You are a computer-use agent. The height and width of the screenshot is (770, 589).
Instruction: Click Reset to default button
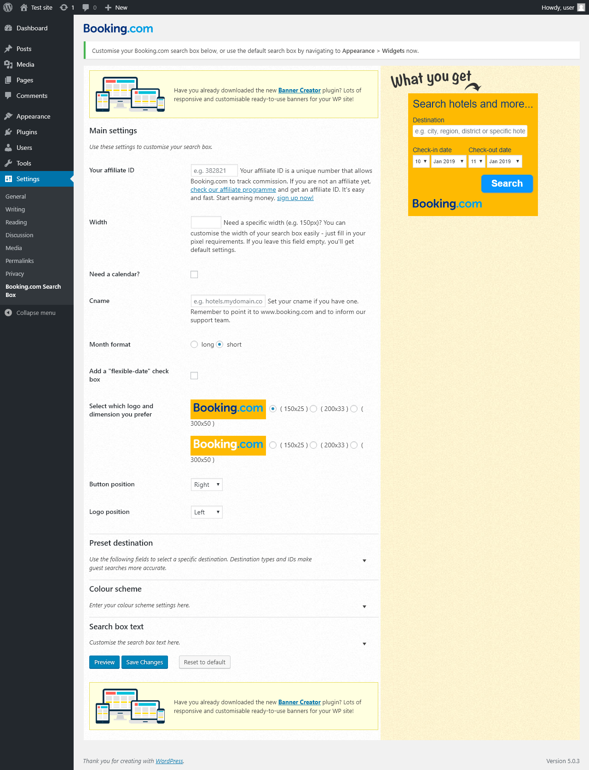(x=205, y=662)
